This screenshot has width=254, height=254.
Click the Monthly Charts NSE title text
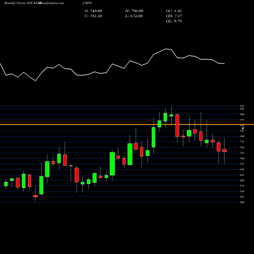(x=18, y=3)
